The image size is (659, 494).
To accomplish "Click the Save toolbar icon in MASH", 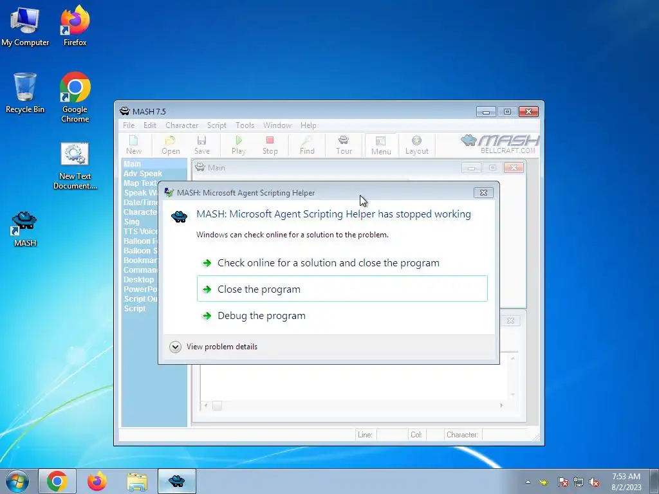I will (201, 145).
